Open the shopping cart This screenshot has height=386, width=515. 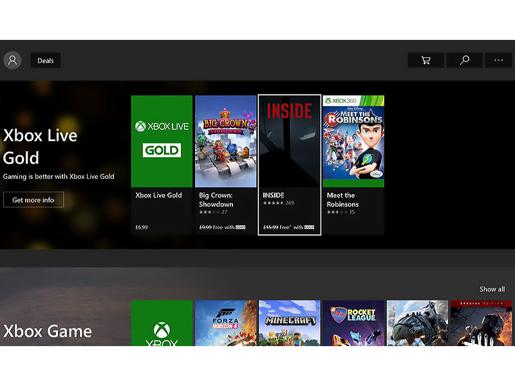[426, 60]
